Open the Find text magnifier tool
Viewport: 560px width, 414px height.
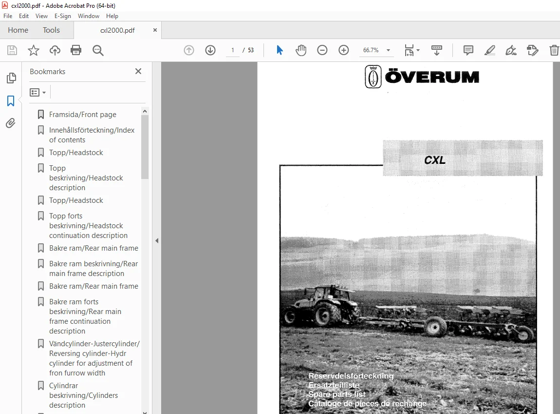98,50
